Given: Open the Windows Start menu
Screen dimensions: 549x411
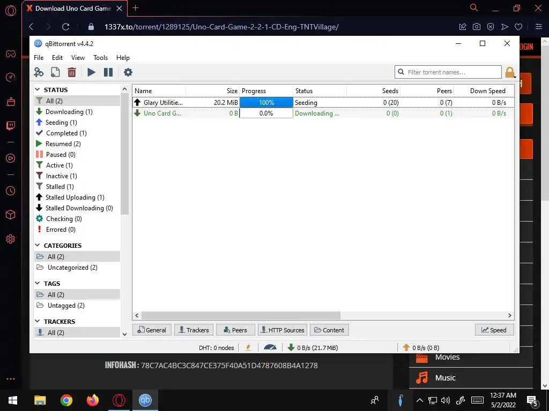Looking at the screenshot, I should point(13,400).
